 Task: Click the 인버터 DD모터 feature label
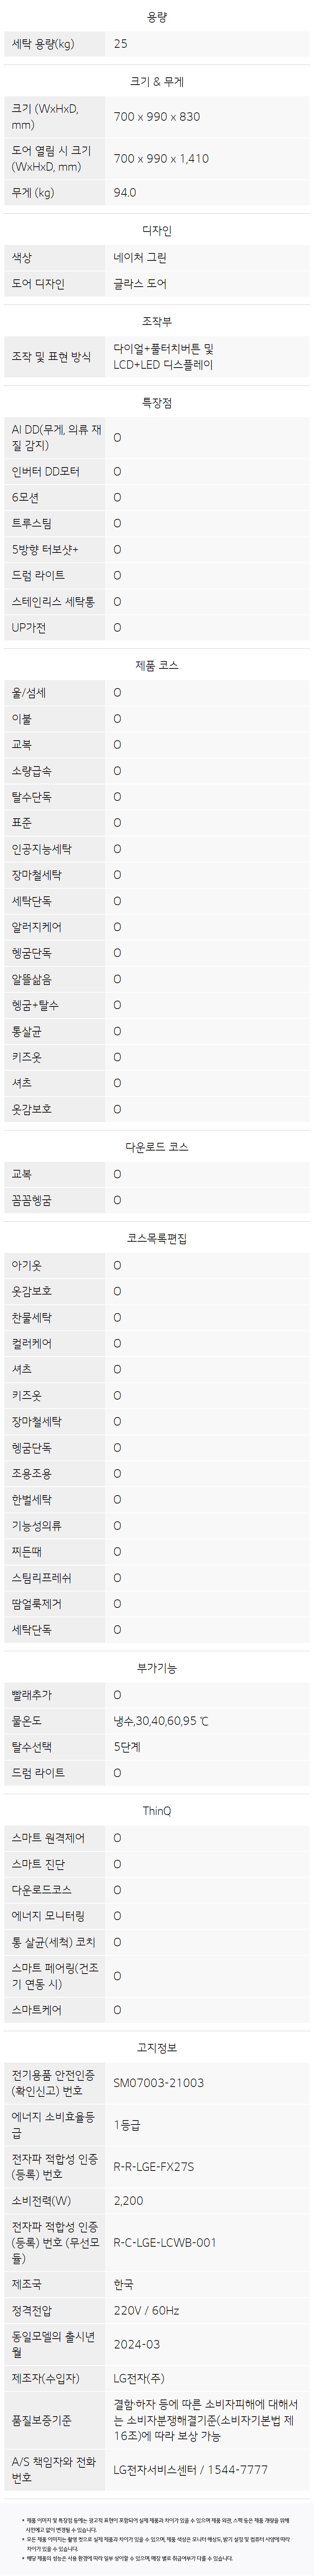coord(46,471)
